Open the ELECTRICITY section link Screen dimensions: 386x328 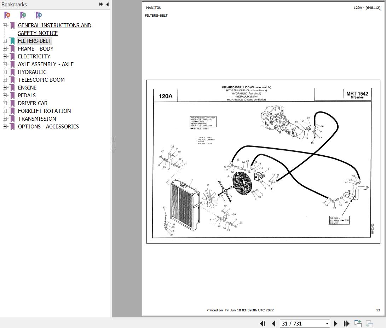click(34, 56)
